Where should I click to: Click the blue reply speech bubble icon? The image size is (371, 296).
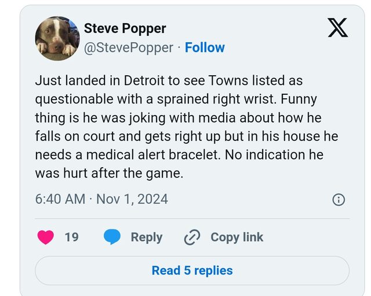tap(112, 237)
